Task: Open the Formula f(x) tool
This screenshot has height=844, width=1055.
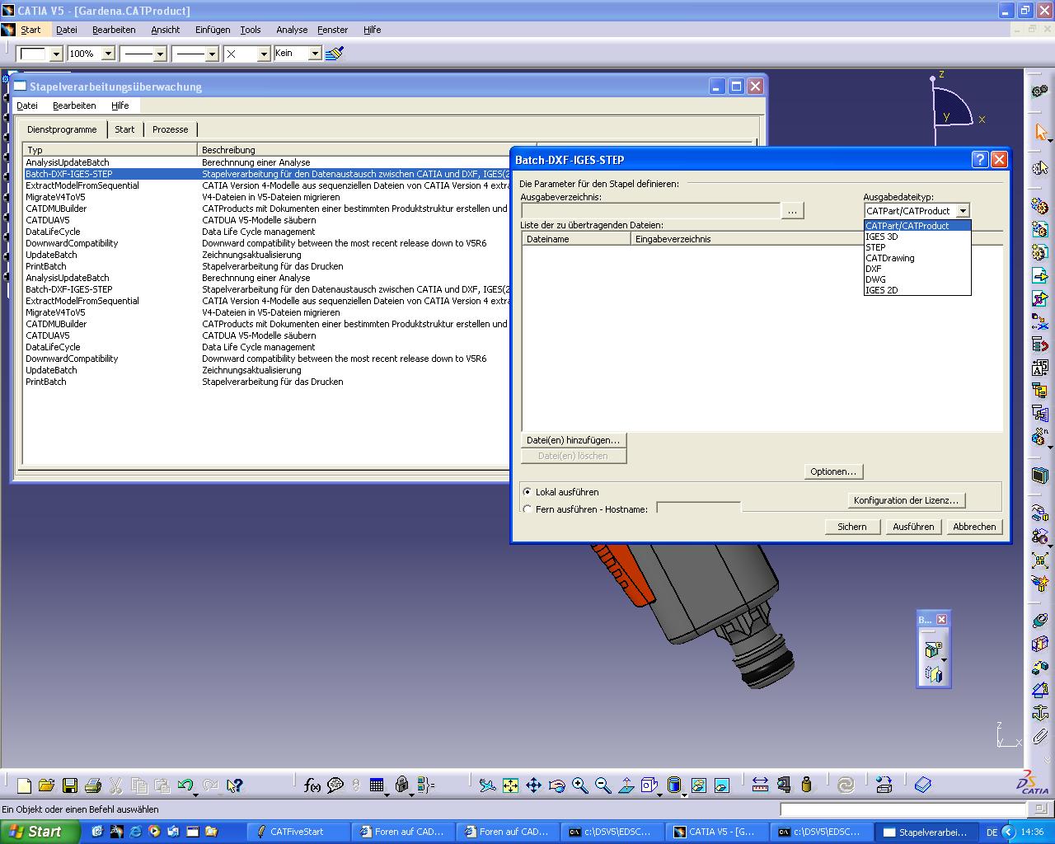Action: point(312,785)
